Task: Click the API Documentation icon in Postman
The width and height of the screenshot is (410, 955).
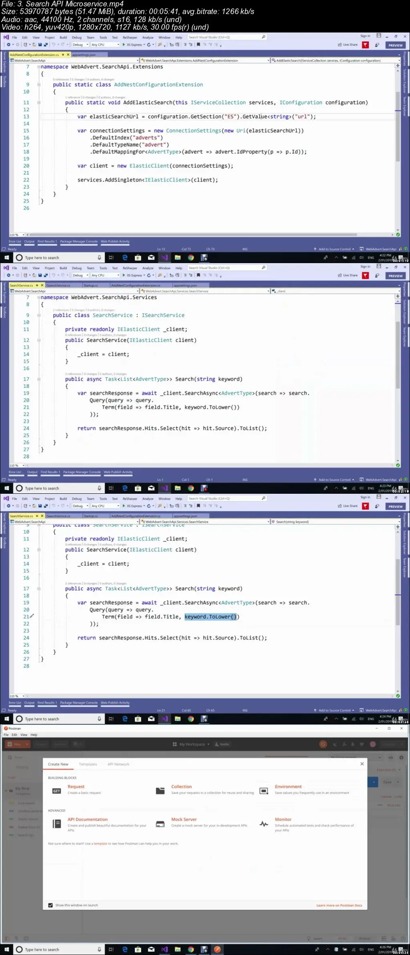Action: point(57,823)
